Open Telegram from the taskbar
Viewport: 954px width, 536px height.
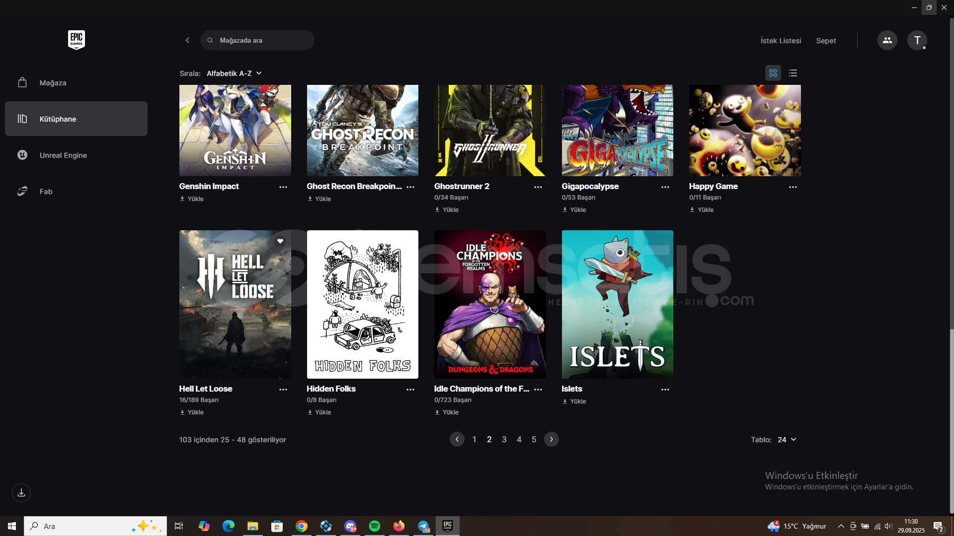[x=423, y=526]
